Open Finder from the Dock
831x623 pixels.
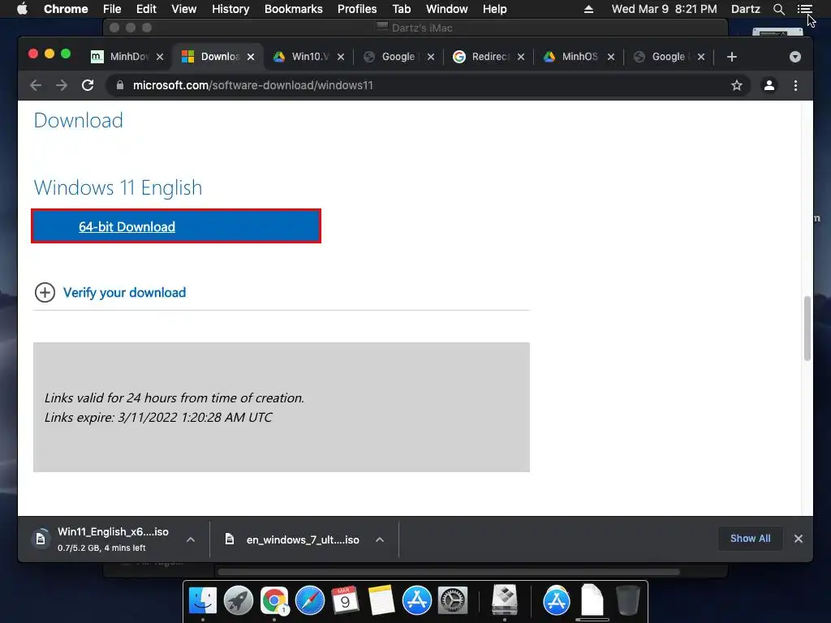point(203,600)
